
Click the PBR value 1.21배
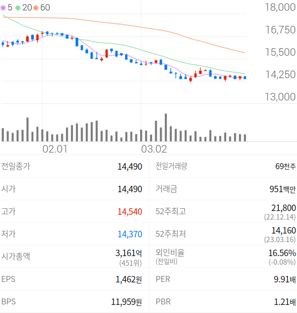[285, 302]
